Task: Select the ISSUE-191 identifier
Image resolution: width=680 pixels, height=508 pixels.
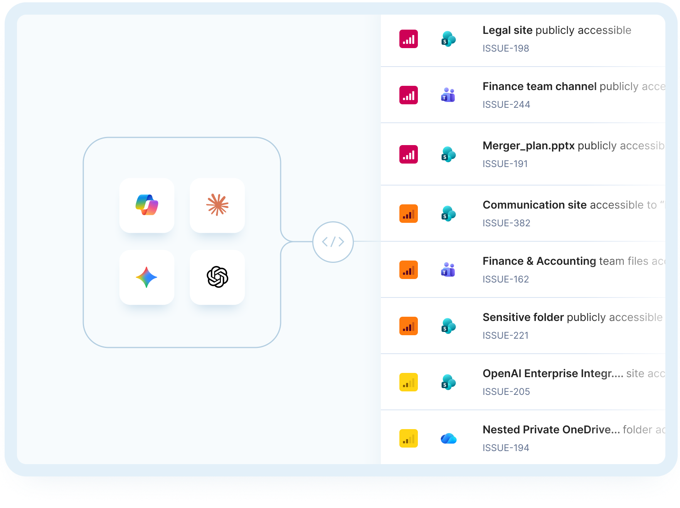Action: [x=505, y=164]
